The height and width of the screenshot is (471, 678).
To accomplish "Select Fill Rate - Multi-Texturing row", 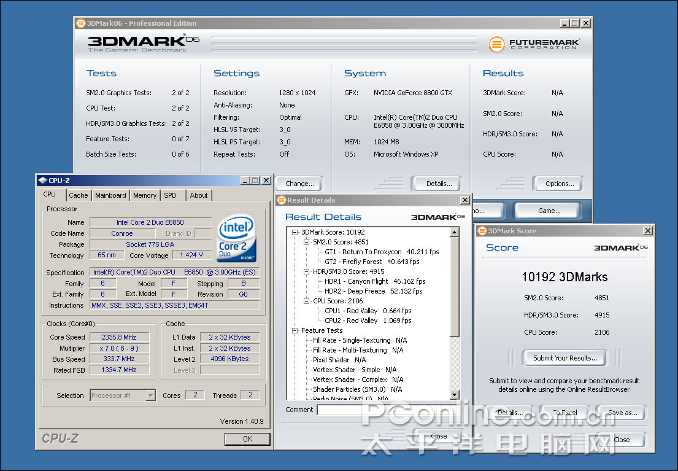I will [358, 350].
